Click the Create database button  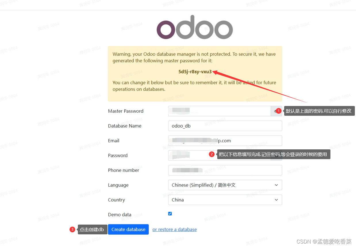coord(128,229)
